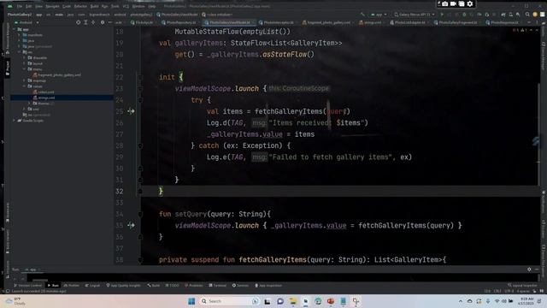Click the Make Project hammer icon

(x=362, y=15)
